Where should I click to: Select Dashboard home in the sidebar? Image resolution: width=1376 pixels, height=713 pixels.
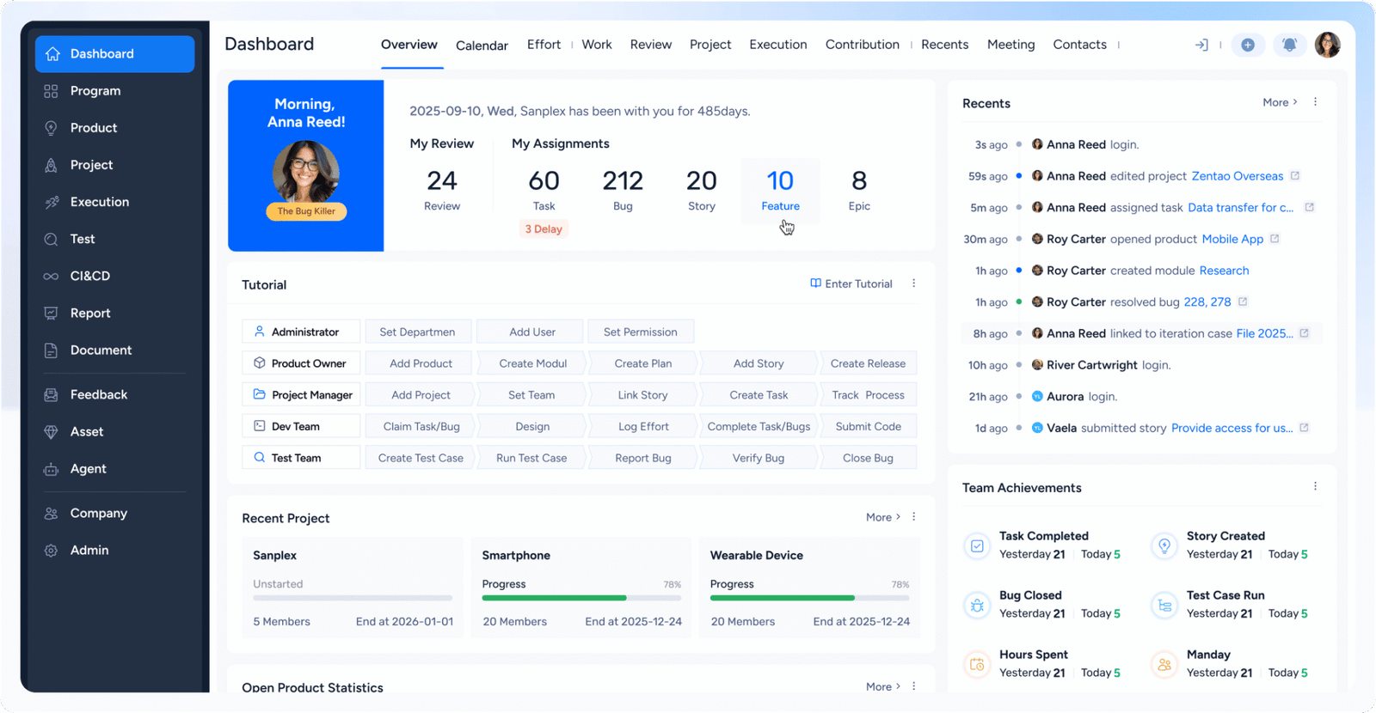(114, 53)
